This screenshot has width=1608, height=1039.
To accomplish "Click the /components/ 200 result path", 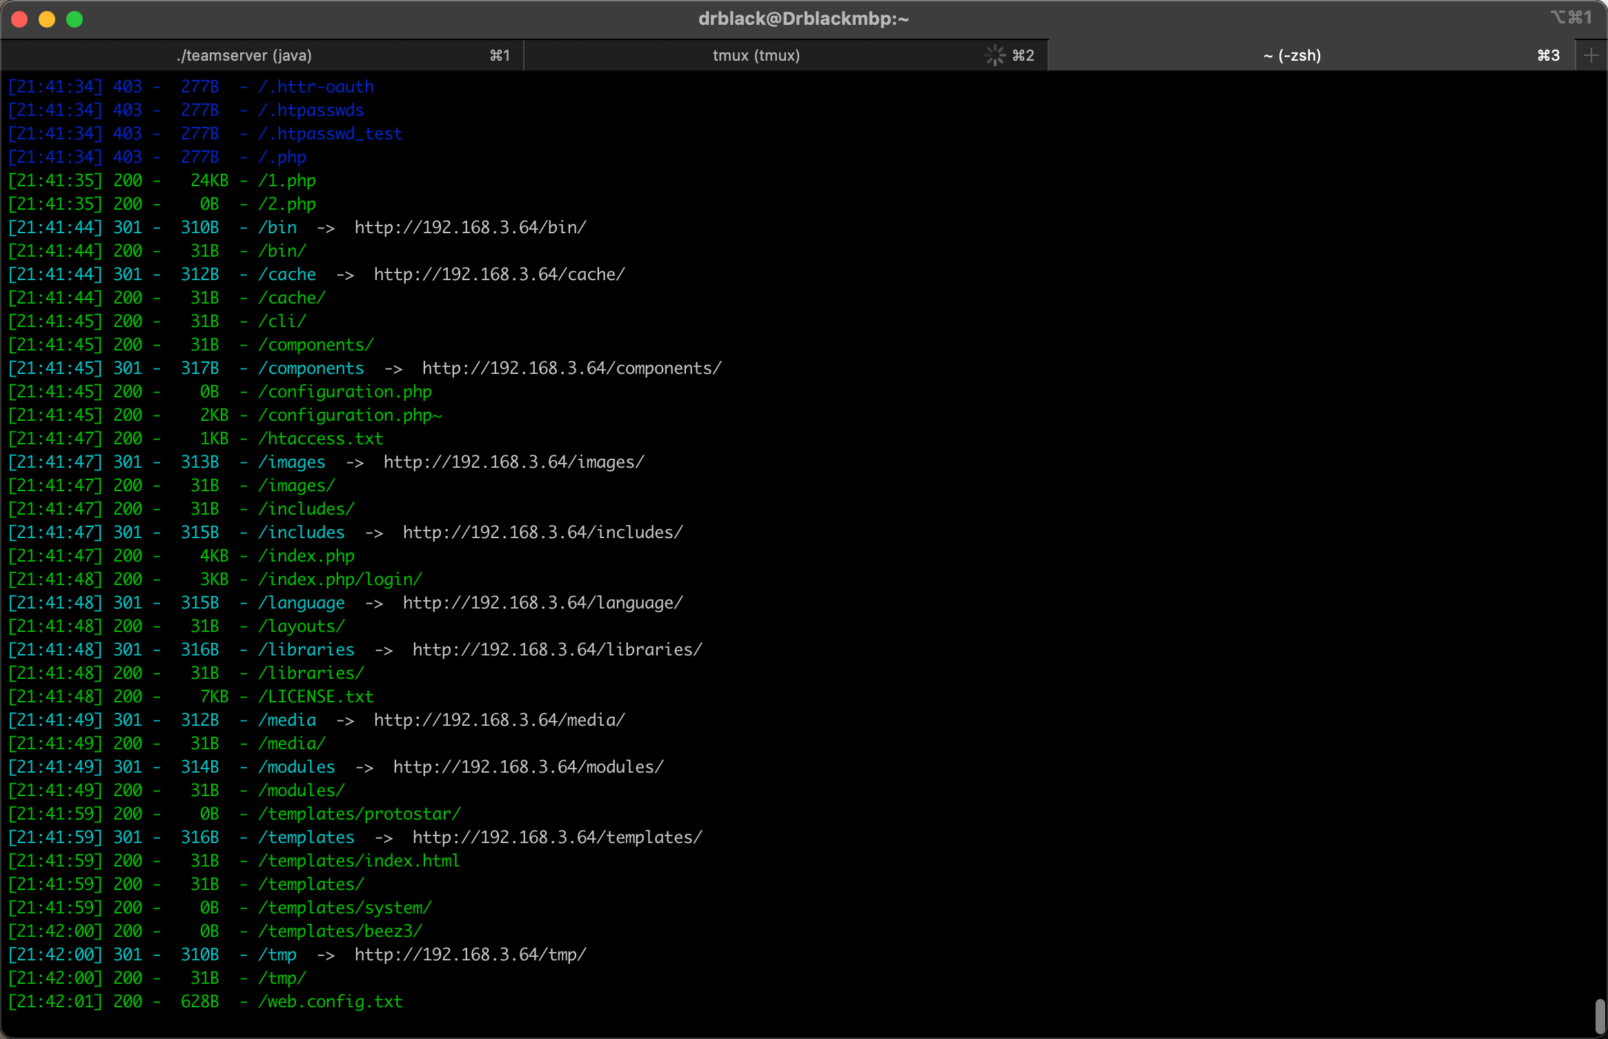I will (x=316, y=345).
